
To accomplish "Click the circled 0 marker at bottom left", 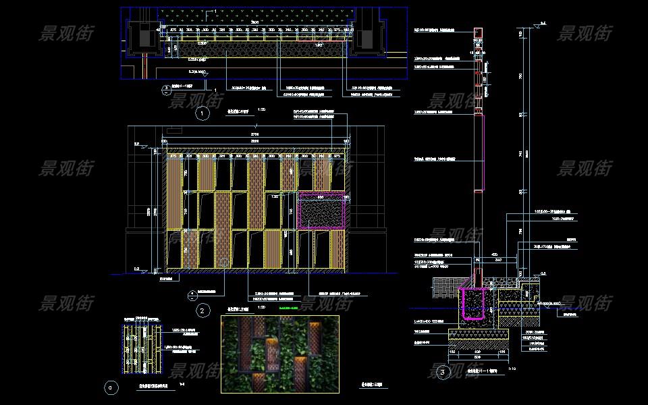I will pos(112,387).
